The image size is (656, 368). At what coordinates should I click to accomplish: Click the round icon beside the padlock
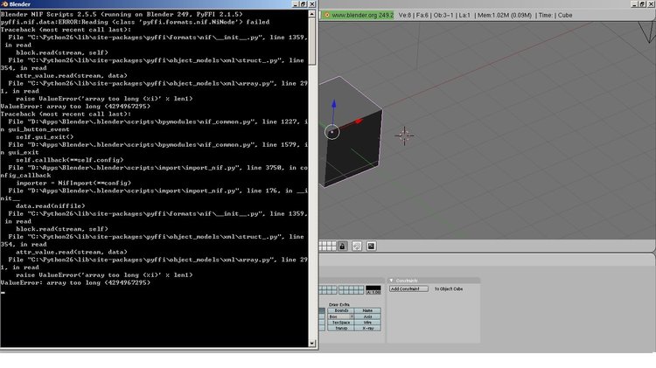coord(357,246)
